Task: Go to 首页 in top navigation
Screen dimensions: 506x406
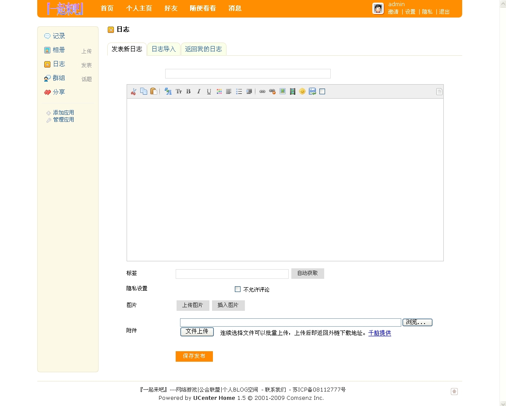Action: (107, 8)
